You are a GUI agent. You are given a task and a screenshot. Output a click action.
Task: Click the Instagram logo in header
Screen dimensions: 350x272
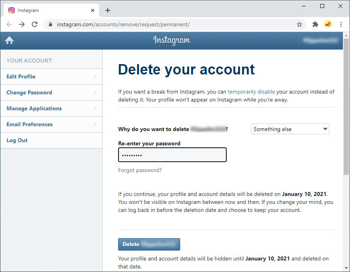[x=172, y=41]
